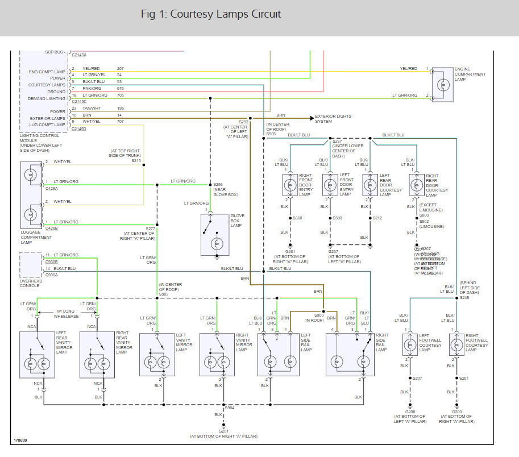Click the Glove Box Lamp symbol
The width and height of the screenshot is (519, 457).
(x=215, y=235)
